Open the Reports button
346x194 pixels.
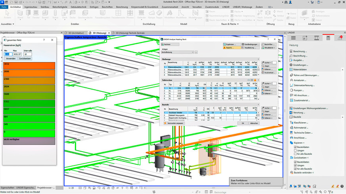[x=232, y=48]
